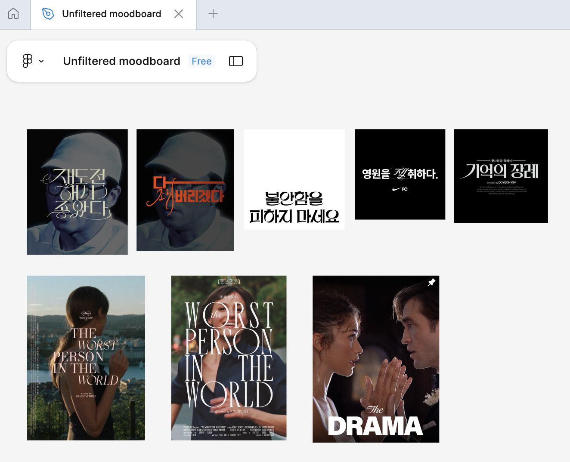This screenshot has height=462, width=570.
Task: Select the sunset Worst Person in the World poster
Action: (86, 358)
